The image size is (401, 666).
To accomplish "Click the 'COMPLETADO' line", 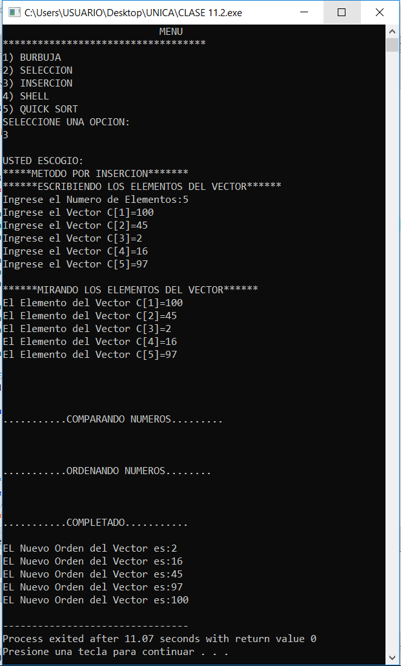I will tap(96, 523).
